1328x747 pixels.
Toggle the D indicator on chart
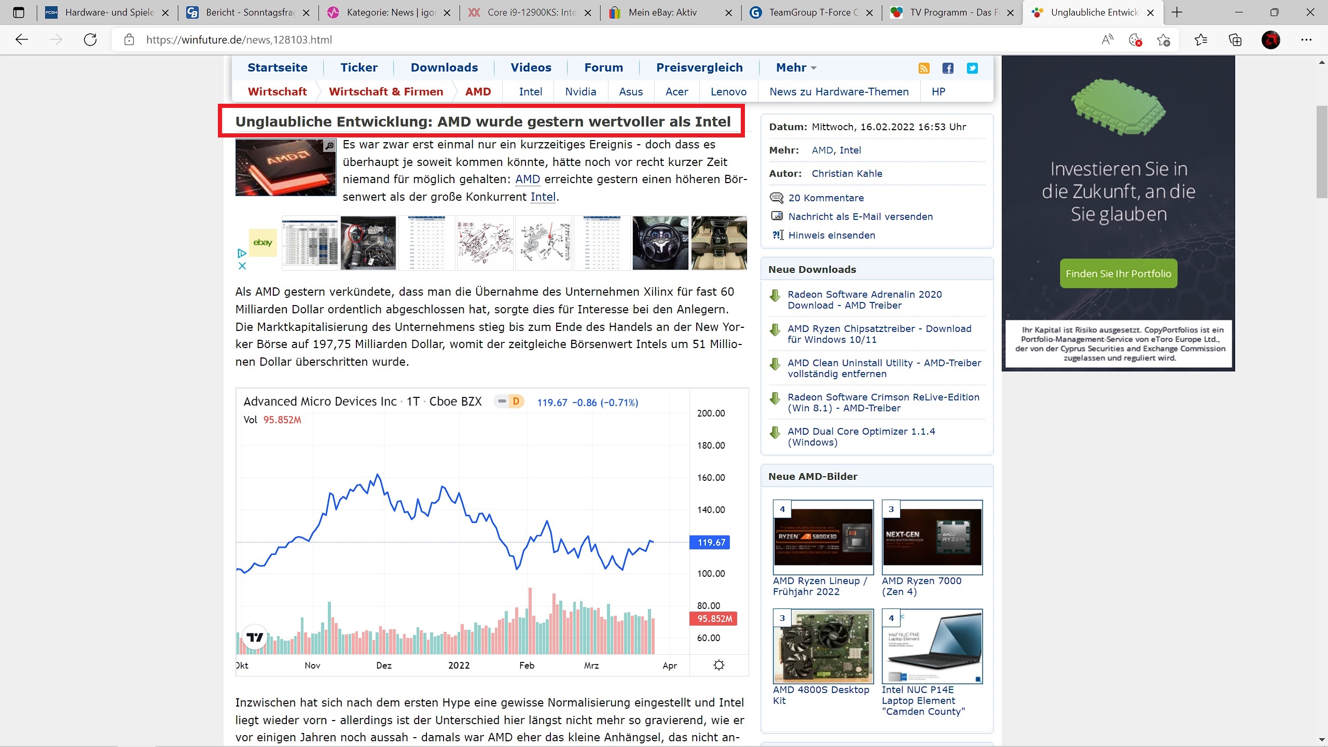pos(515,401)
